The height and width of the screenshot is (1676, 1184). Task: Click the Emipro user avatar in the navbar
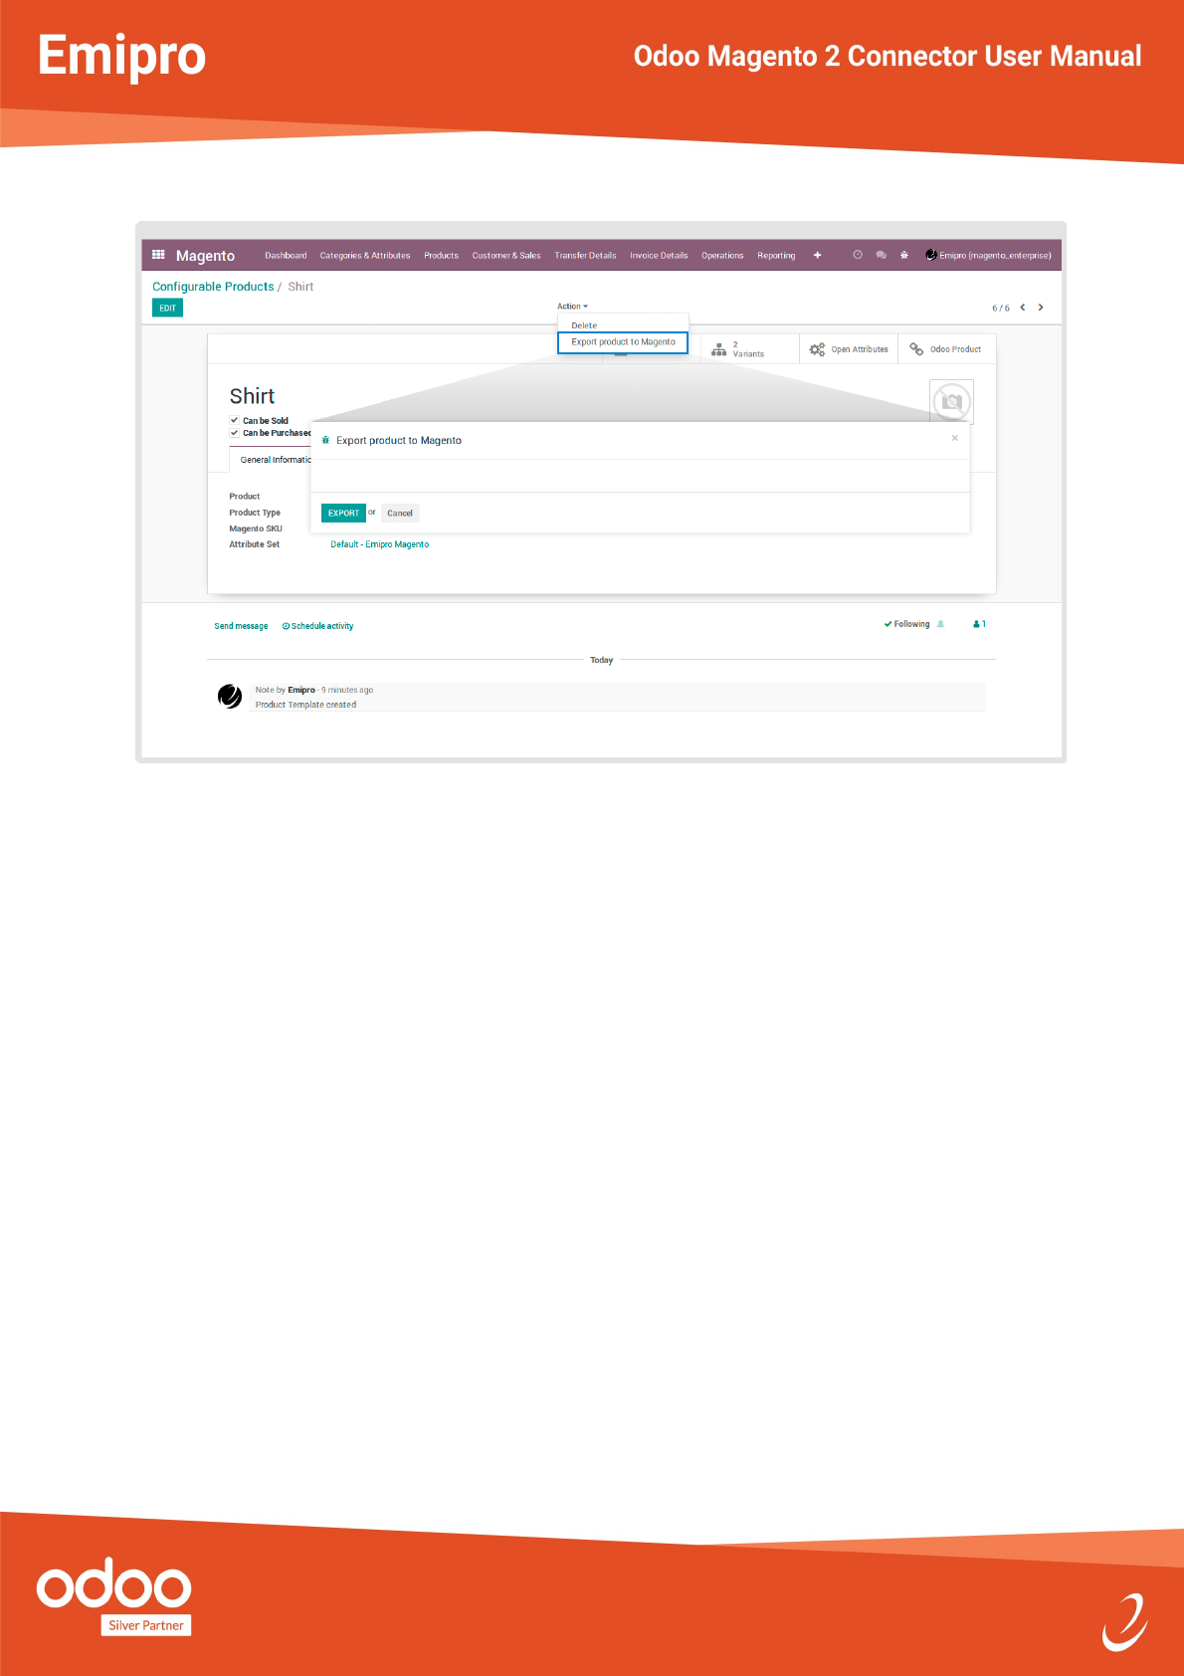(x=931, y=255)
